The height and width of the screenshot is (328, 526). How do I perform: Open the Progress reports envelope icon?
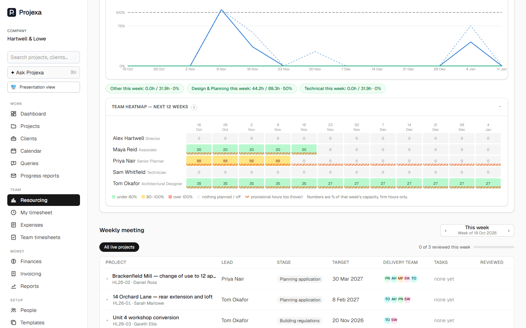pos(14,176)
